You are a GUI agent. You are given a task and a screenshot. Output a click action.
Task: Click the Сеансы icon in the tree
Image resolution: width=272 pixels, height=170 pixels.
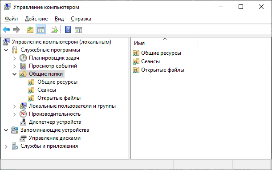[31, 90]
